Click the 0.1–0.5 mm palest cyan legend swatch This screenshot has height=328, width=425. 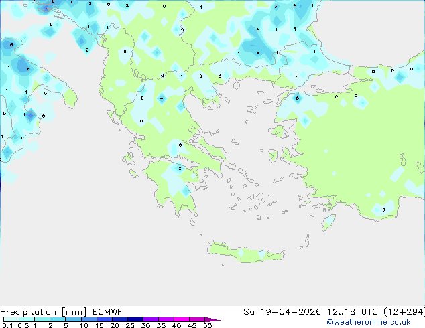pos(11,319)
